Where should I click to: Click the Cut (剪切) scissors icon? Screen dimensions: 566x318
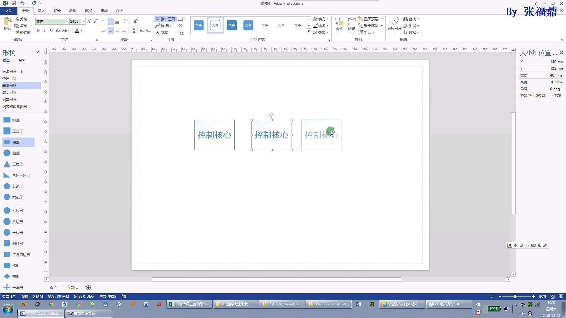coord(17,19)
